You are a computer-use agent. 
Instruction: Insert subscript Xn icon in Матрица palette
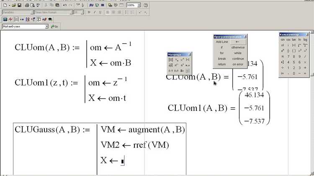pos(176,60)
